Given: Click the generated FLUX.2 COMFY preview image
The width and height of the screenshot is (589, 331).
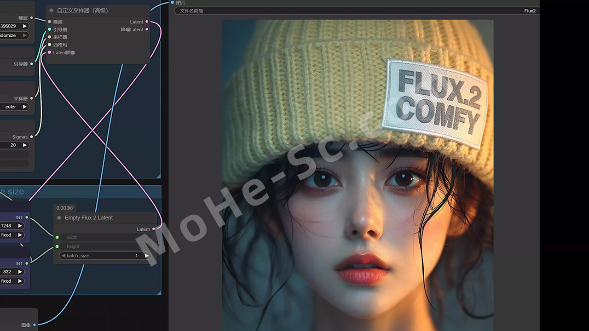Looking at the screenshot, I should 358,175.
